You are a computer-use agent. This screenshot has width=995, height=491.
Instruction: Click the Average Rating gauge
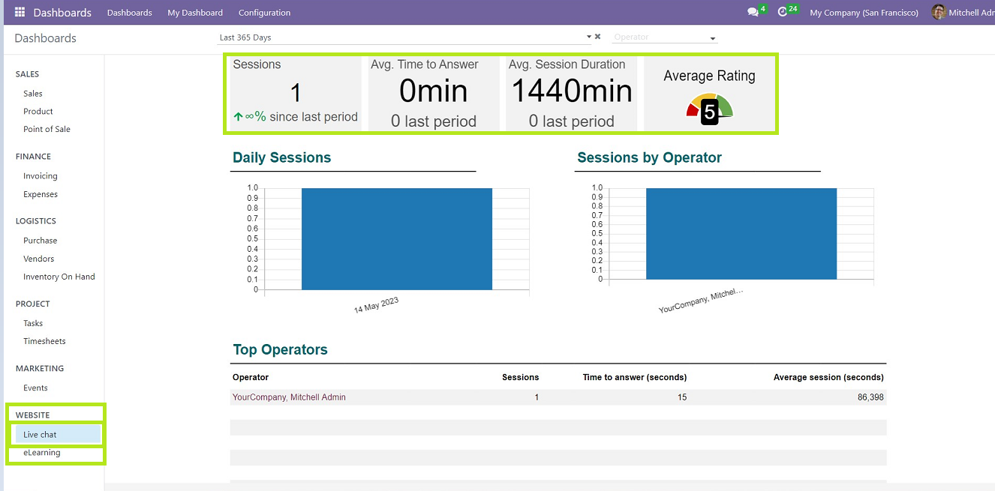tap(709, 109)
